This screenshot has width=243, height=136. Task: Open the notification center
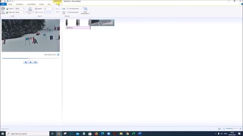tap(240, 134)
